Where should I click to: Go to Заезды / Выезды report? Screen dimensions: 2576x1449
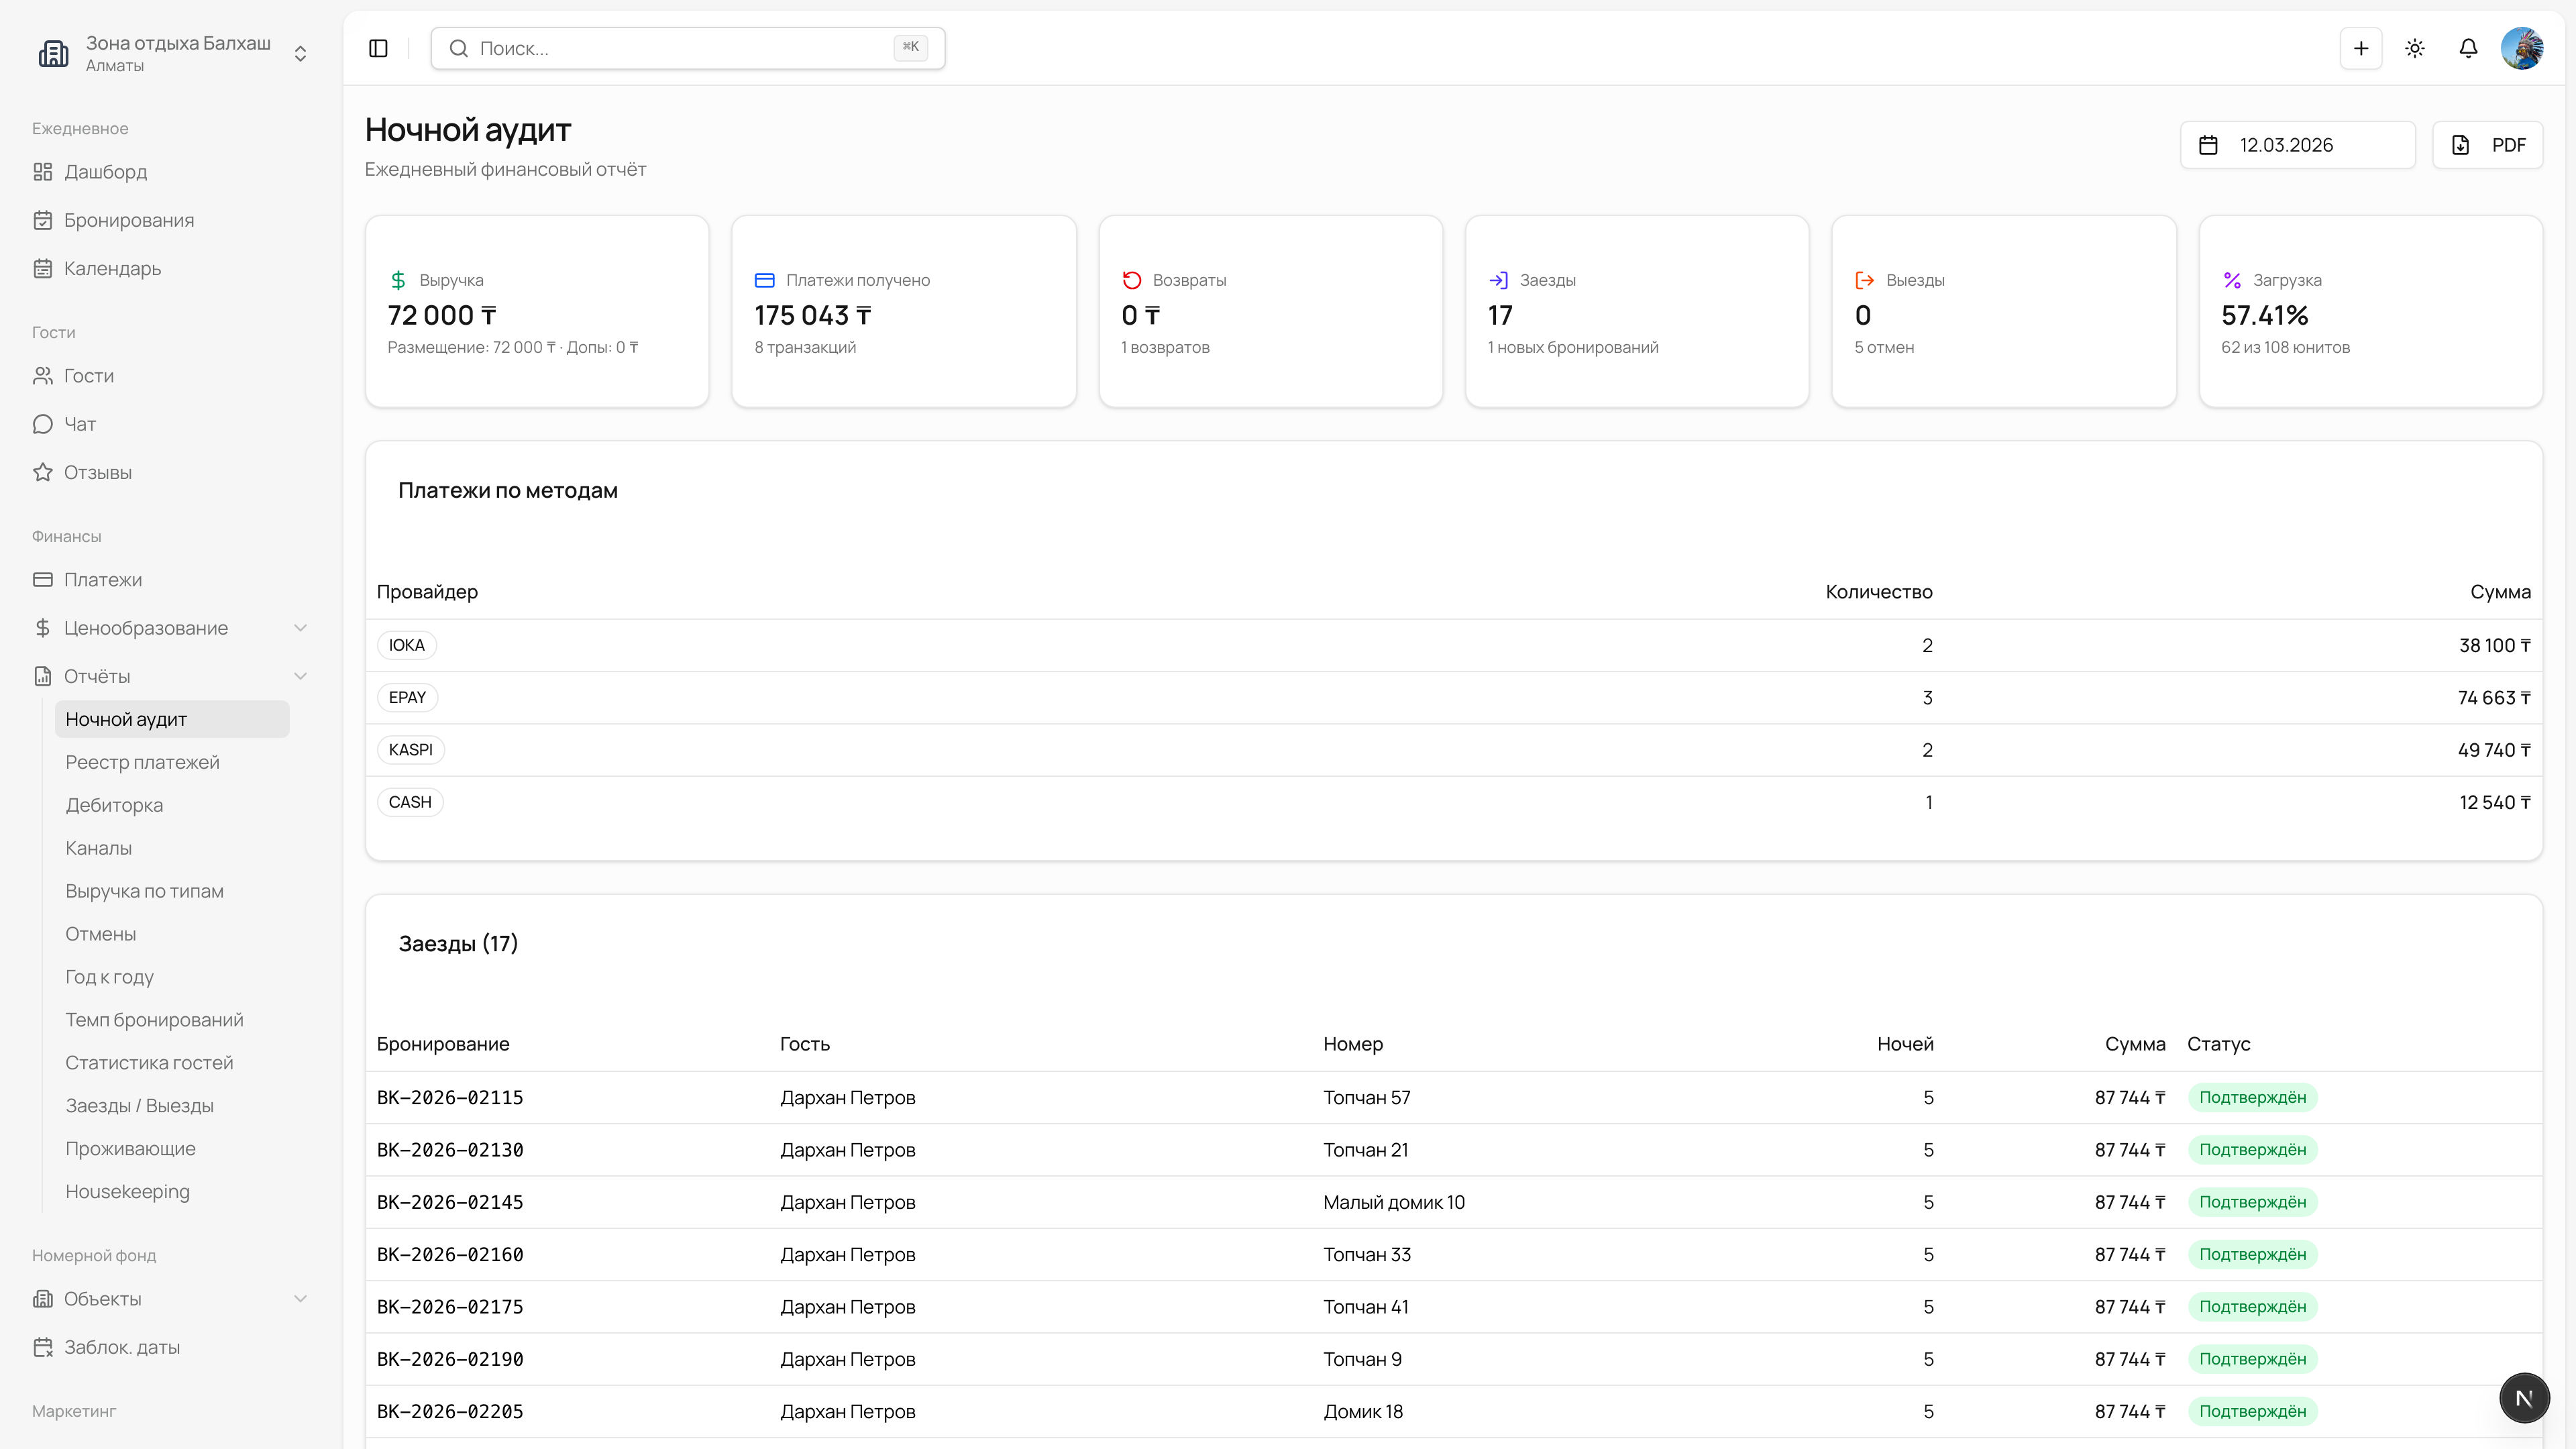pyautogui.click(x=139, y=1105)
